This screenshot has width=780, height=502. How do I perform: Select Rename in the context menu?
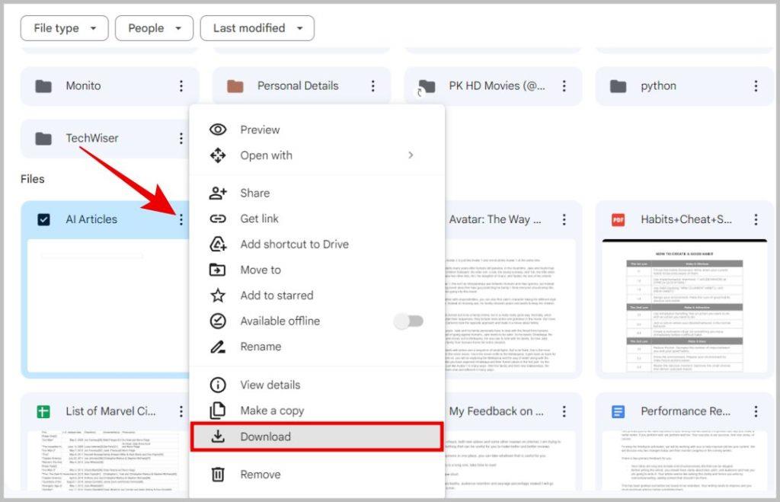317,347
